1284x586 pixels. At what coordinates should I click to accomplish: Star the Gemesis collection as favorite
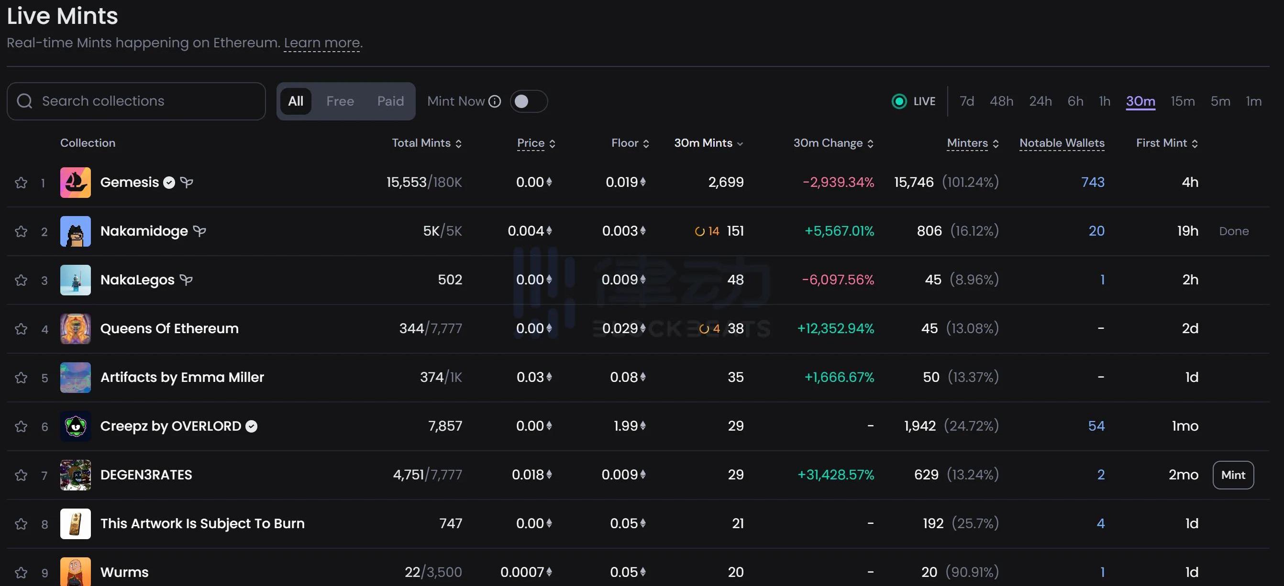(x=21, y=183)
